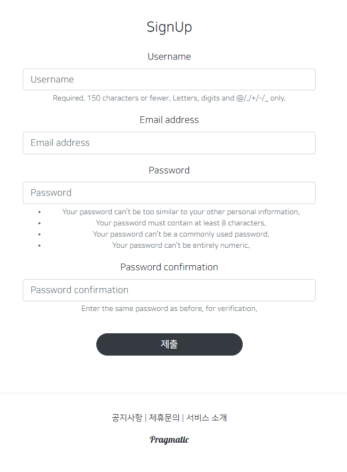
Task: Click the Password label above its field
Action: [169, 171]
